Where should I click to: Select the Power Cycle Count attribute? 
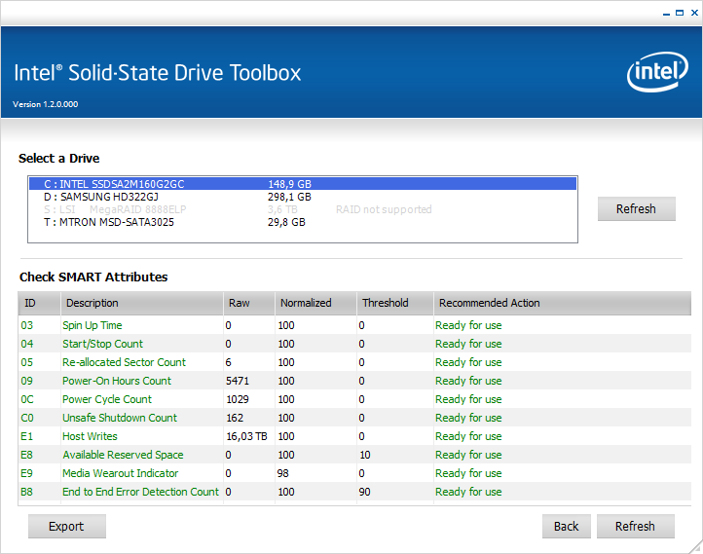354,399
